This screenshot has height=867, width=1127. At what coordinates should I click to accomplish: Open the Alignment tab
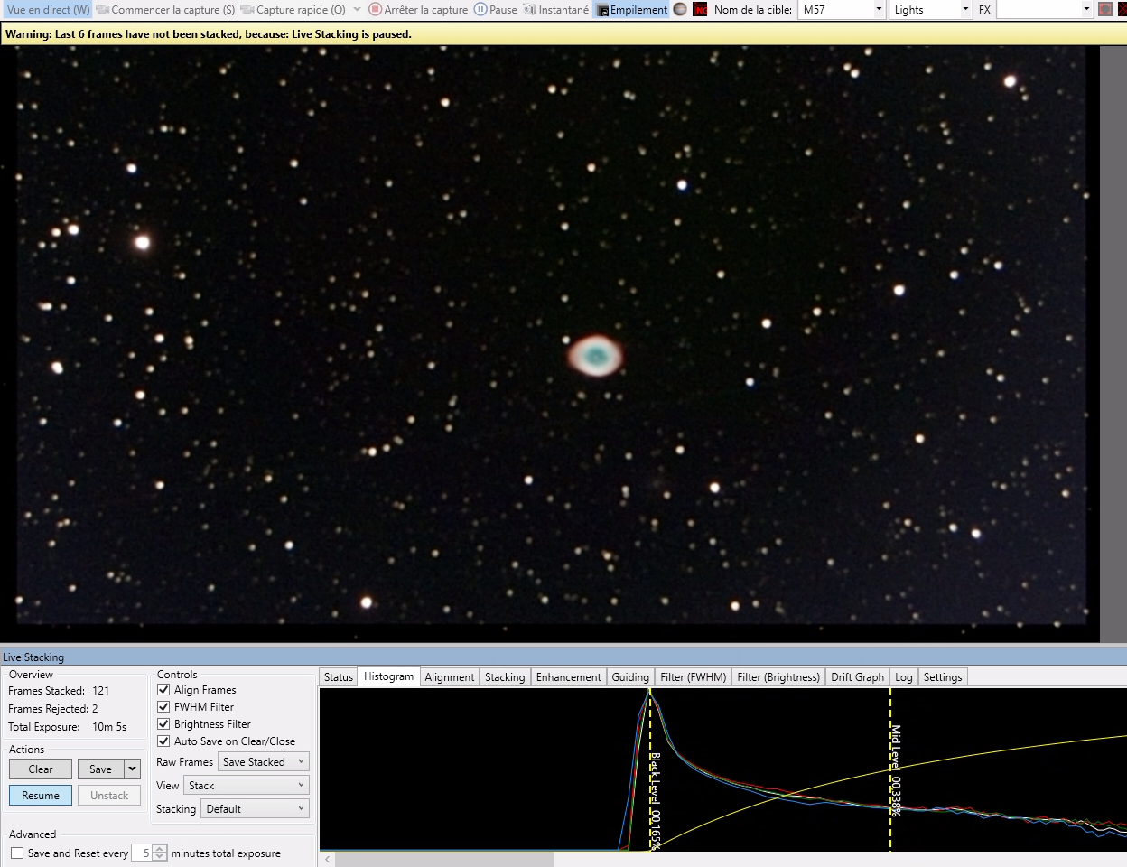450,677
